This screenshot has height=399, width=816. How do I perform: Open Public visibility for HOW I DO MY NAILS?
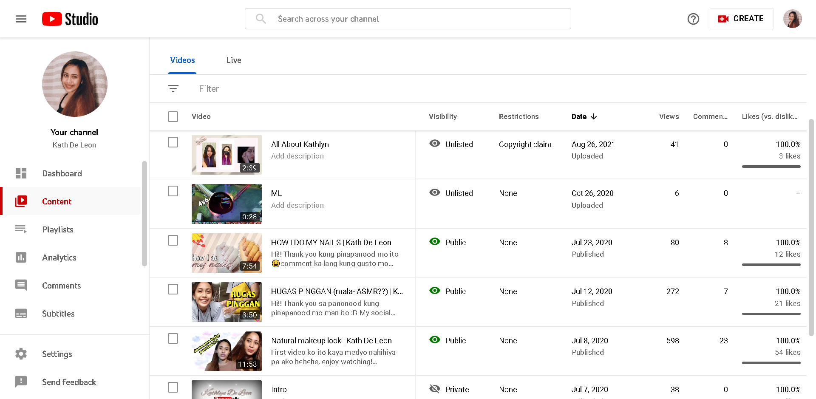click(456, 243)
